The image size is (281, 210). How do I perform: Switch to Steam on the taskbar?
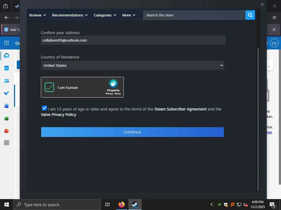[135, 205]
